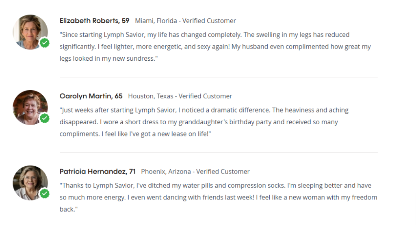Click Elizabeth Roberts' profile photo
Viewport: 416px width, 225px height.
click(x=29, y=32)
